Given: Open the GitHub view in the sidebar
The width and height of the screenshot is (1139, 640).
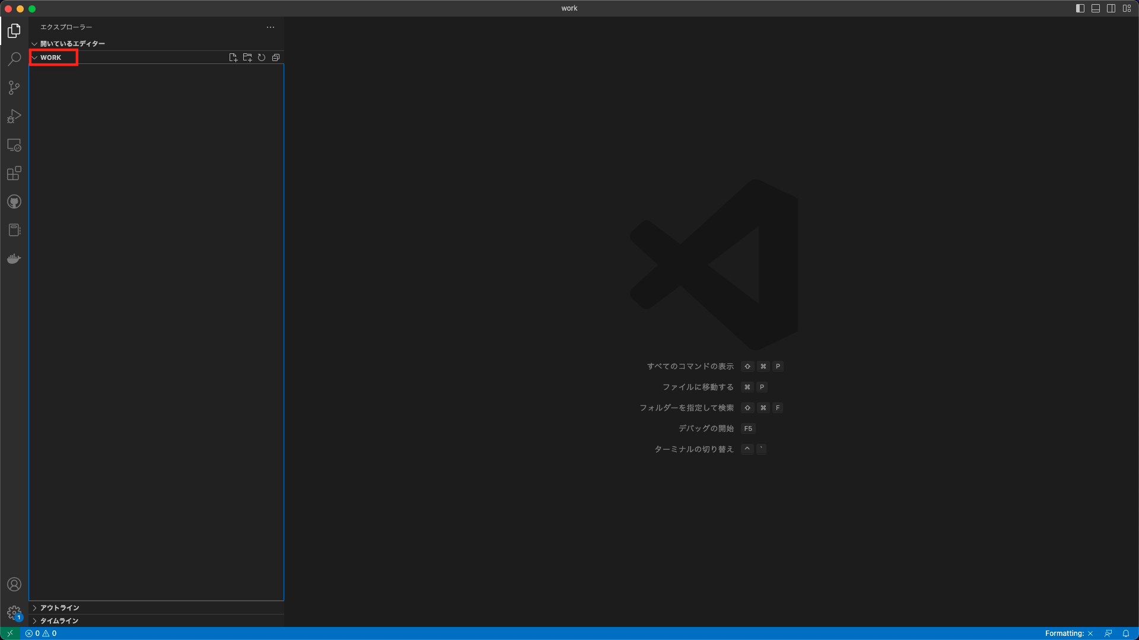Looking at the screenshot, I should (x=14, y=201).
